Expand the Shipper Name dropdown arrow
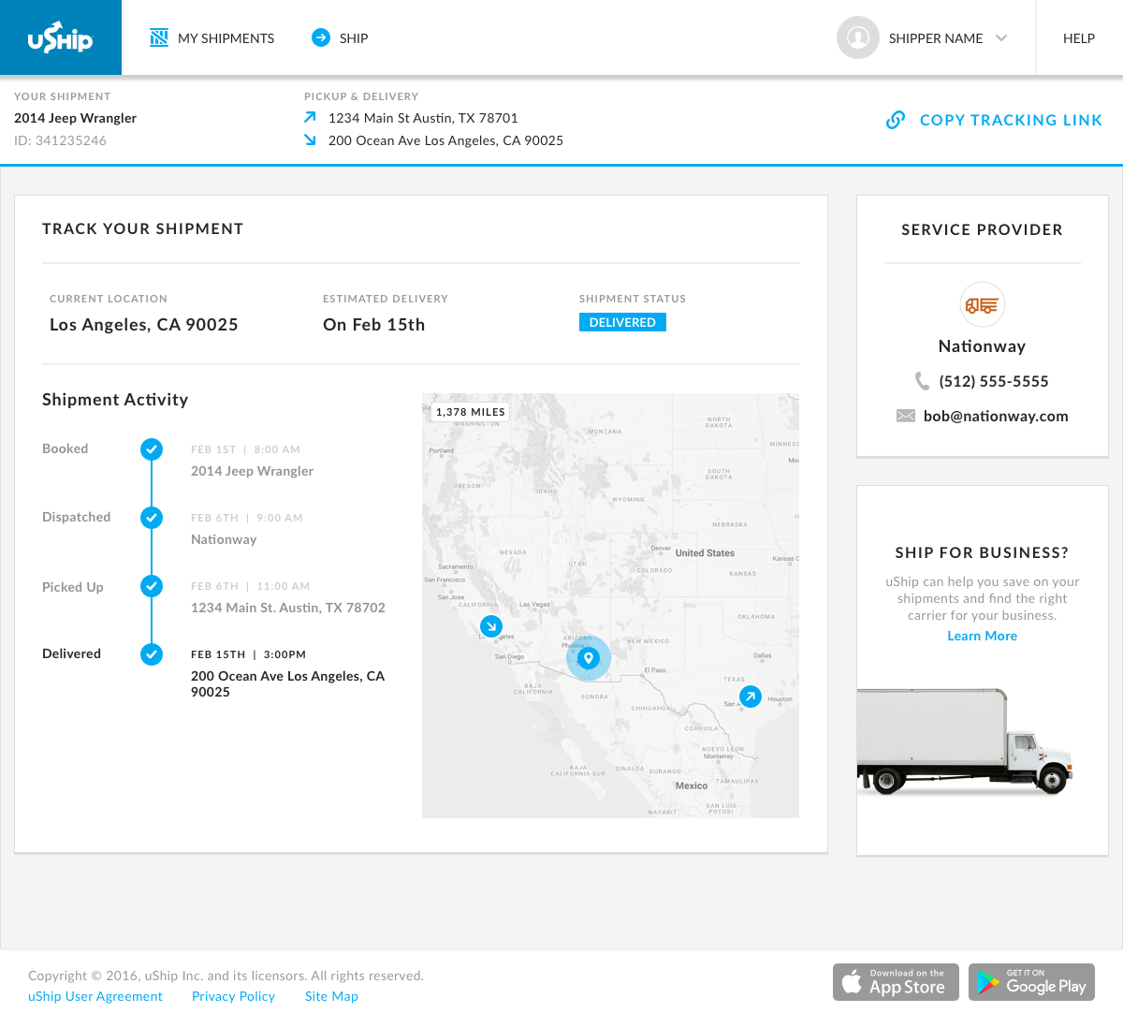 pos(1001,38)
